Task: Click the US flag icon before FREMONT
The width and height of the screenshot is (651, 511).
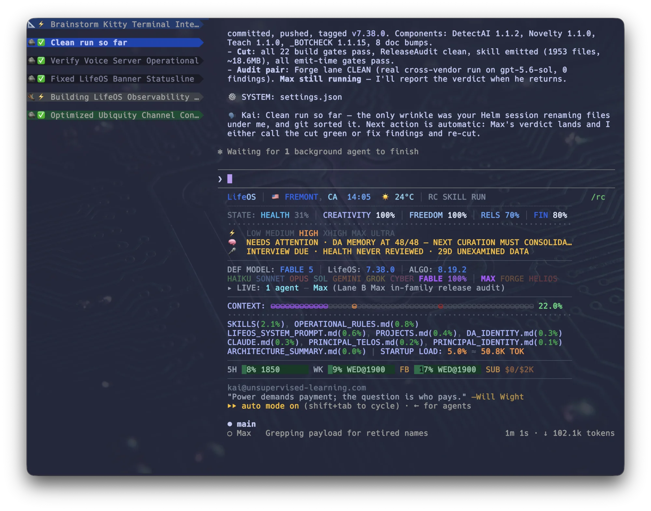Action: pyautogui.click(x=275, y=197)
